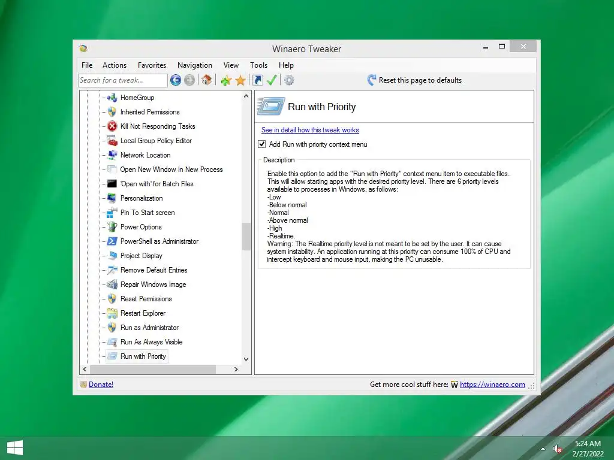Viewport: 614px width, 460px height.
Task: Click the green checkmark apply icon
Action: pyautogui.click(x=272, y=80)
